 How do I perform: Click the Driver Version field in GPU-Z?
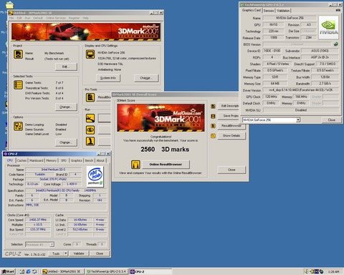pyautogui.click(x=300, y=90)
